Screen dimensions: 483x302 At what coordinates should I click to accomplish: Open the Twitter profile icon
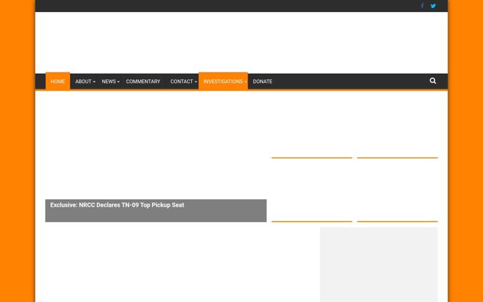click(x=433, y=6)
